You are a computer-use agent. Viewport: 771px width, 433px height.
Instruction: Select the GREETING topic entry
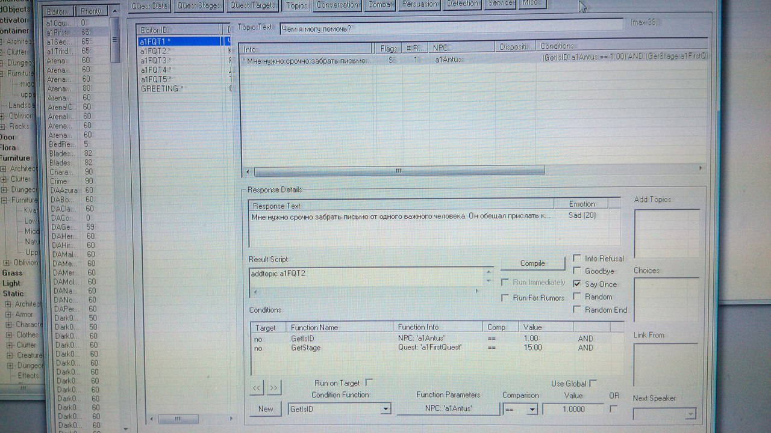[184, 89]
